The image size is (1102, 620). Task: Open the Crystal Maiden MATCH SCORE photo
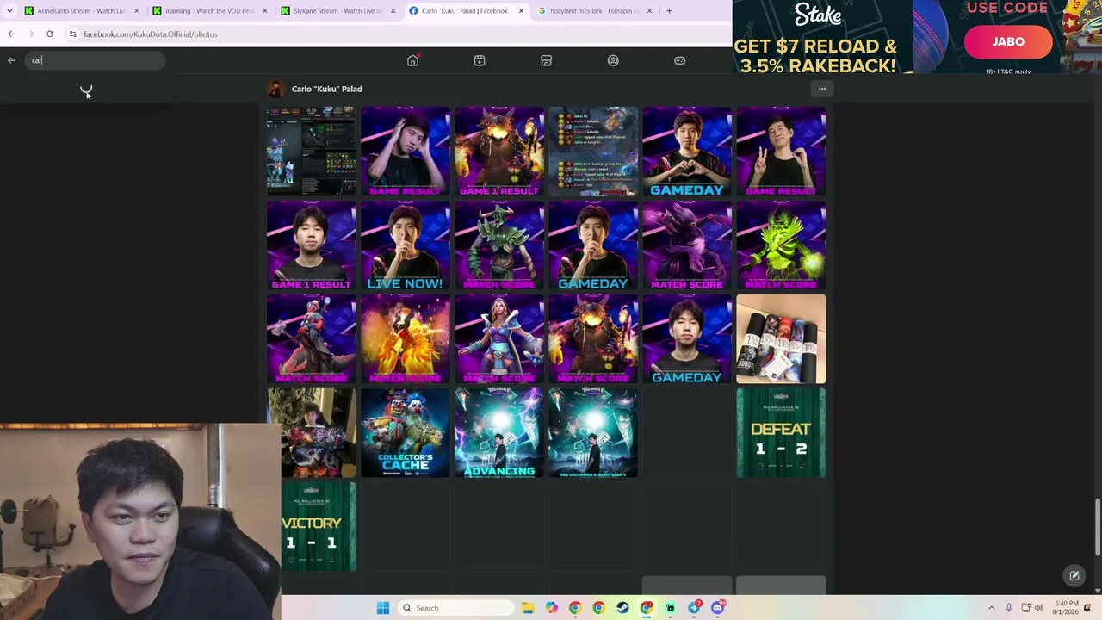[x=499, y=339]
